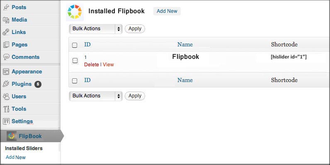The image size is (330, 165).
Task: Tick the select-all checkbox in table footer
Action: 75,81
